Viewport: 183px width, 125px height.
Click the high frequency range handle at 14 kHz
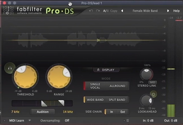pos(61,103)
